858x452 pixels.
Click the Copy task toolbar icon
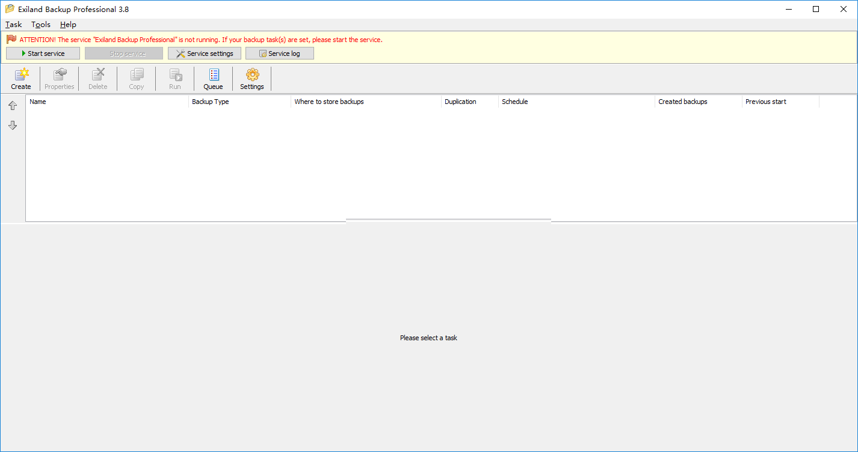point(137,79)
